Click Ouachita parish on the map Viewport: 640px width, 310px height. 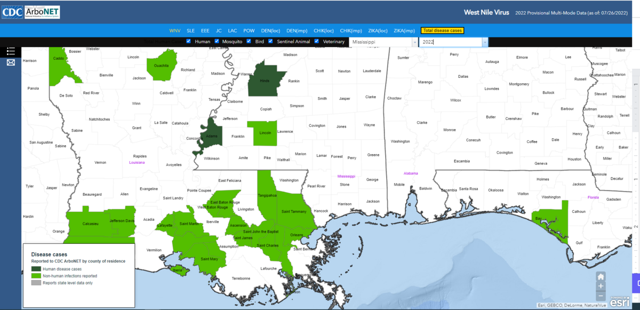tap(162, 65)
